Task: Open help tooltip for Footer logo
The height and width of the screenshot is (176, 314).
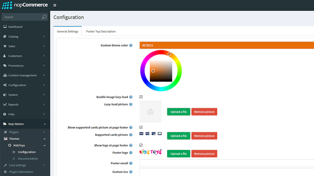Action: tap(131, 153)
